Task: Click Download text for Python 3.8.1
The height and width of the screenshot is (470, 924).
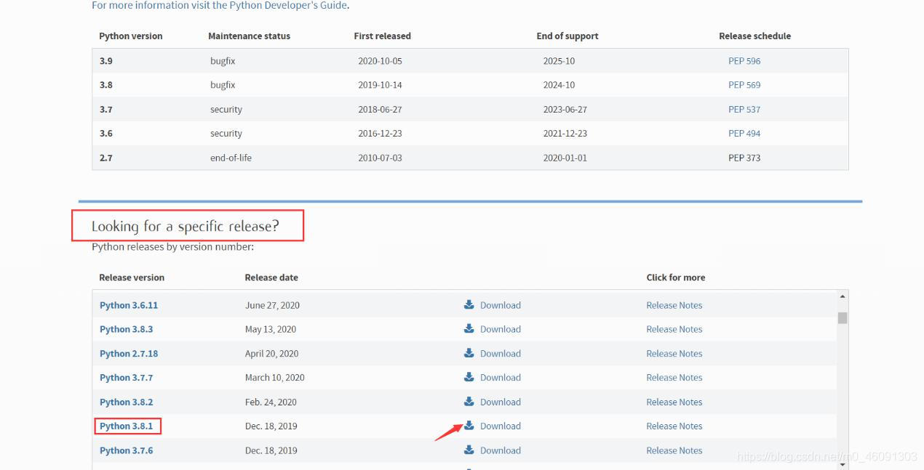Action: pos(501,426)
